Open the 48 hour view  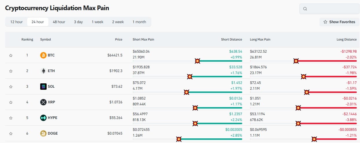[x=59, y=22]
